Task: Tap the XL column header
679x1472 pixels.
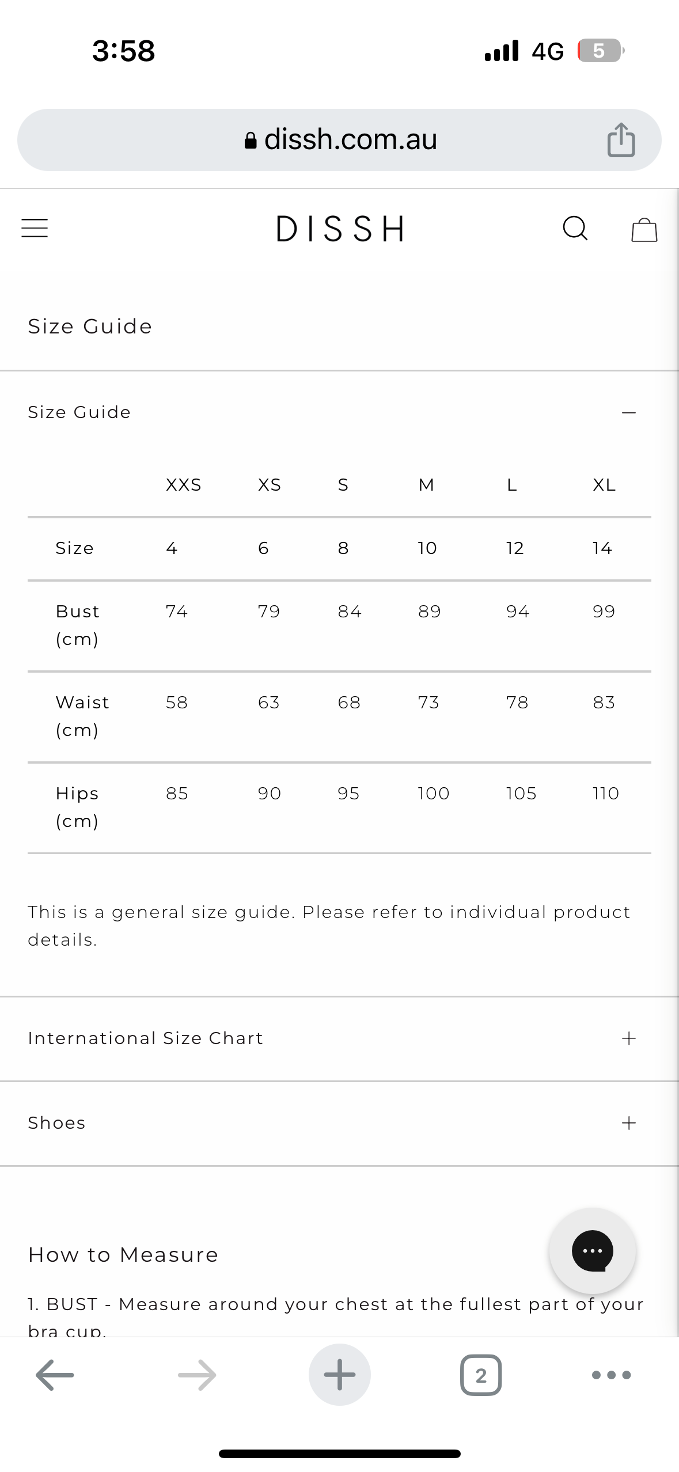Action: (x=604, y=485)
